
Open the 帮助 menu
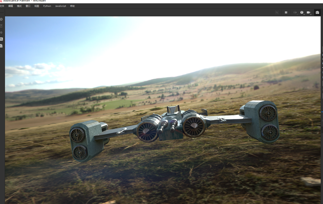coord(72,6)
